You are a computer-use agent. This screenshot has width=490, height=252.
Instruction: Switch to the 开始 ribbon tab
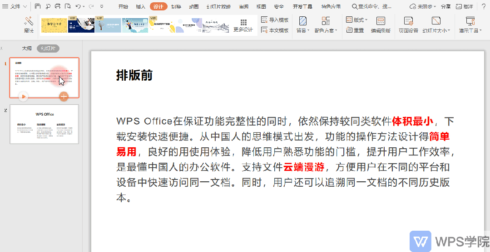click(x=124, y=6)
